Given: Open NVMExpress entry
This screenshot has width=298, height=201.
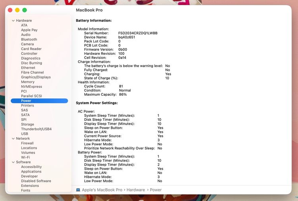Looking at the screenshot, I should coord(31,87).
